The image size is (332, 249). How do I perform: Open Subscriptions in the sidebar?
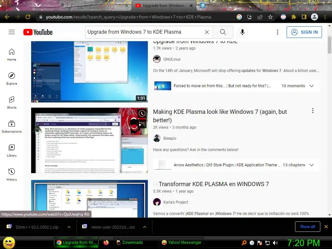12,127
